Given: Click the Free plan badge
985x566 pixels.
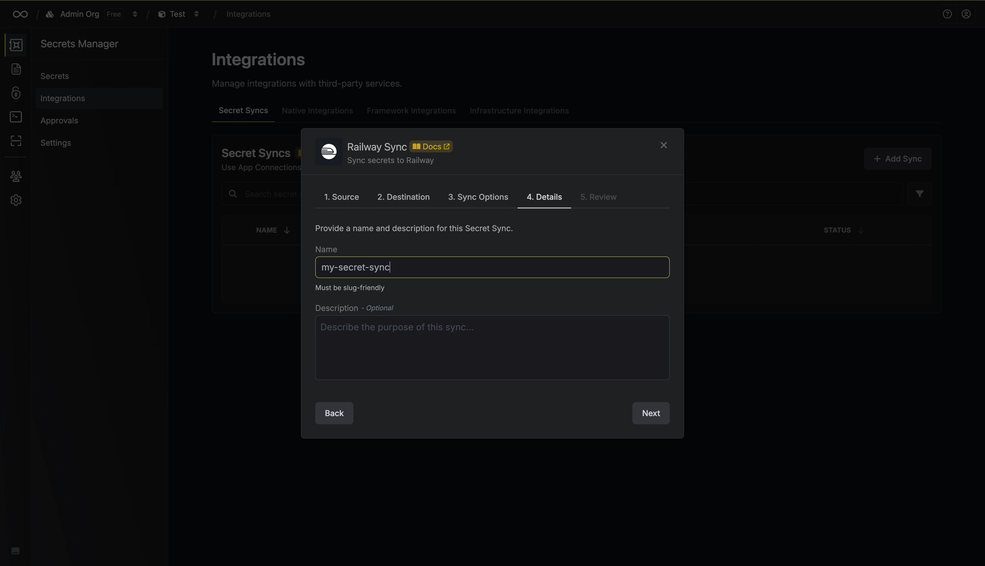Looking at the screenshot, I should 113,14.
